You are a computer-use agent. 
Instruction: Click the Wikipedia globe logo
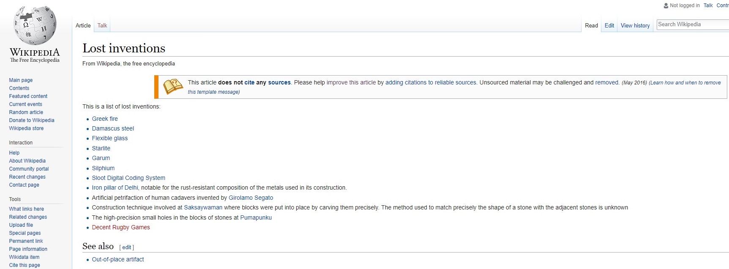click(x=35, y=26)
